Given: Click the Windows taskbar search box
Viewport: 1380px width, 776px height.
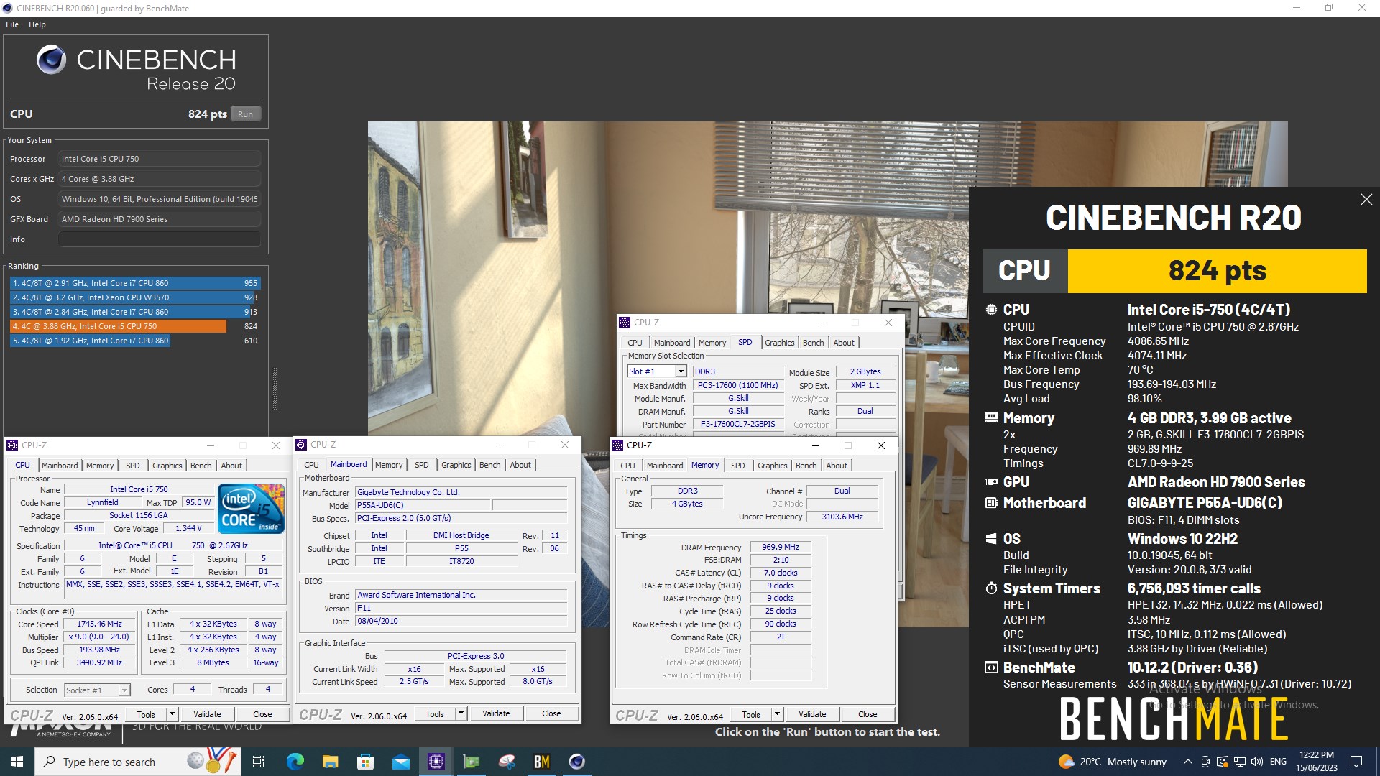Looking at the screenshot, I should (x=139, y=762).
